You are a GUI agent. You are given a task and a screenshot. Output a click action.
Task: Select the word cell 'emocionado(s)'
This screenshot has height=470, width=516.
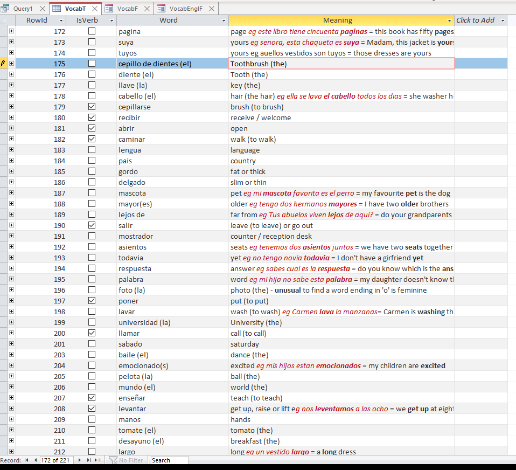tap(172, 365)
